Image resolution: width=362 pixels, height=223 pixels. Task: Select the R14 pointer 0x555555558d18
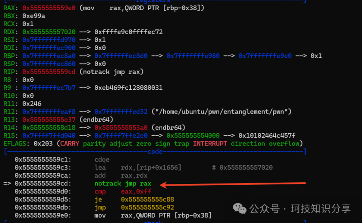pyautogui.click(x=49, y=128)
